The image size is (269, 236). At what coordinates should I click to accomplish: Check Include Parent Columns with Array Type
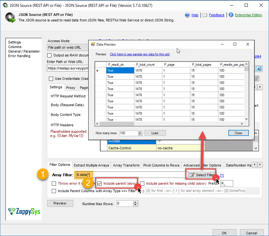click(x=54, y=191)
